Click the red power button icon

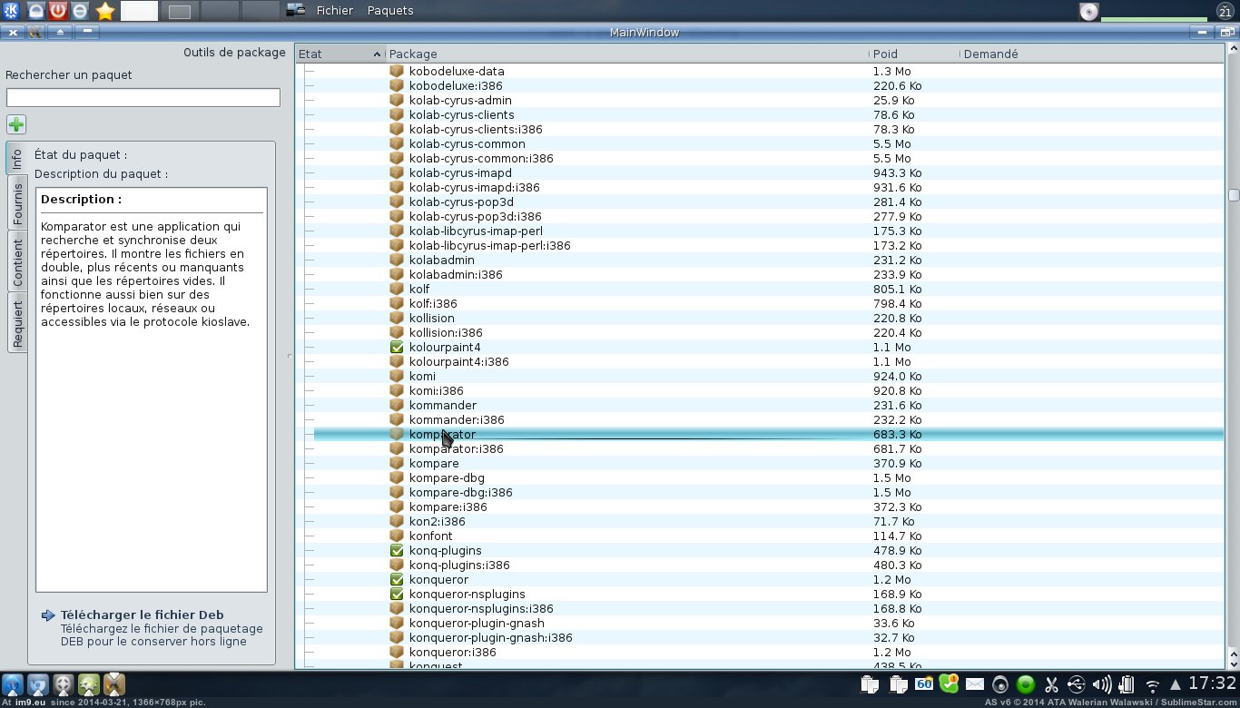[x=58, y=11]
